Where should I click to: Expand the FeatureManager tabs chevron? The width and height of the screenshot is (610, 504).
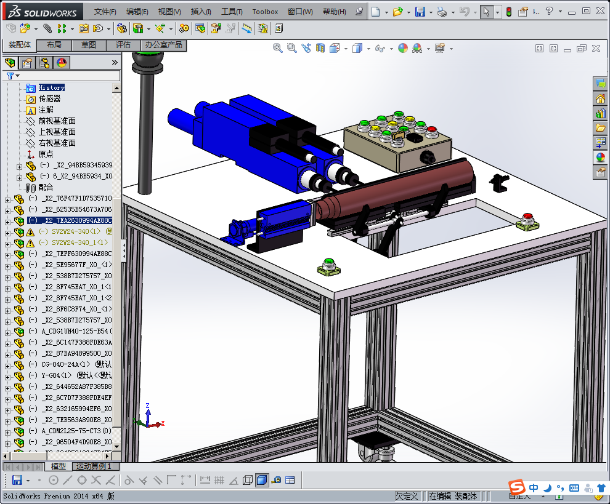pos(115,63)
